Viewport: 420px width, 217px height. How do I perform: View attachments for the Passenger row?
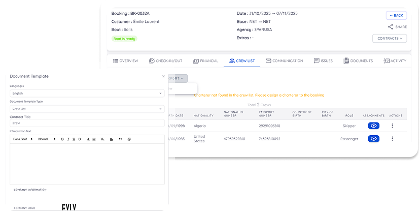tap(373, 139)
